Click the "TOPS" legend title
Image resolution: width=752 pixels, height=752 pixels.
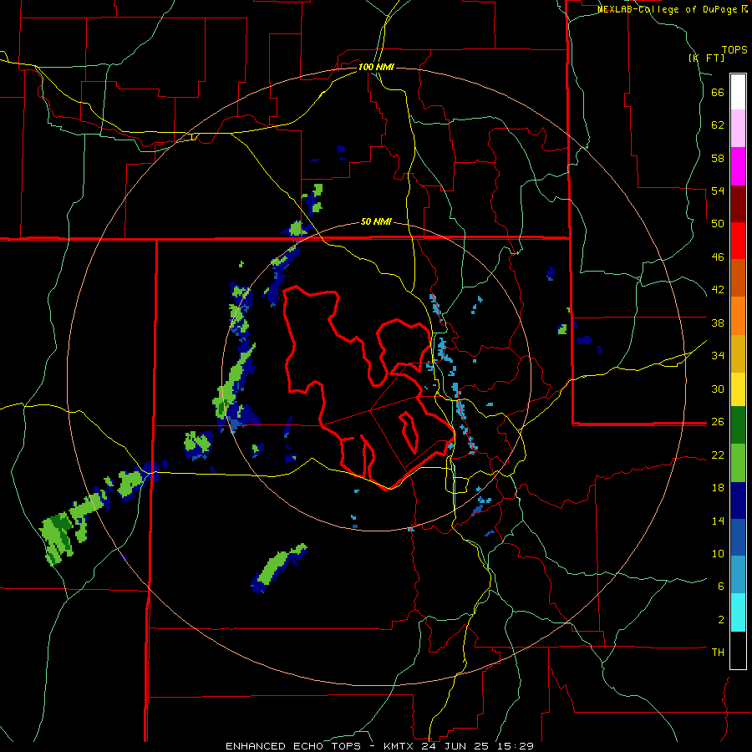[x=734, y=50]
